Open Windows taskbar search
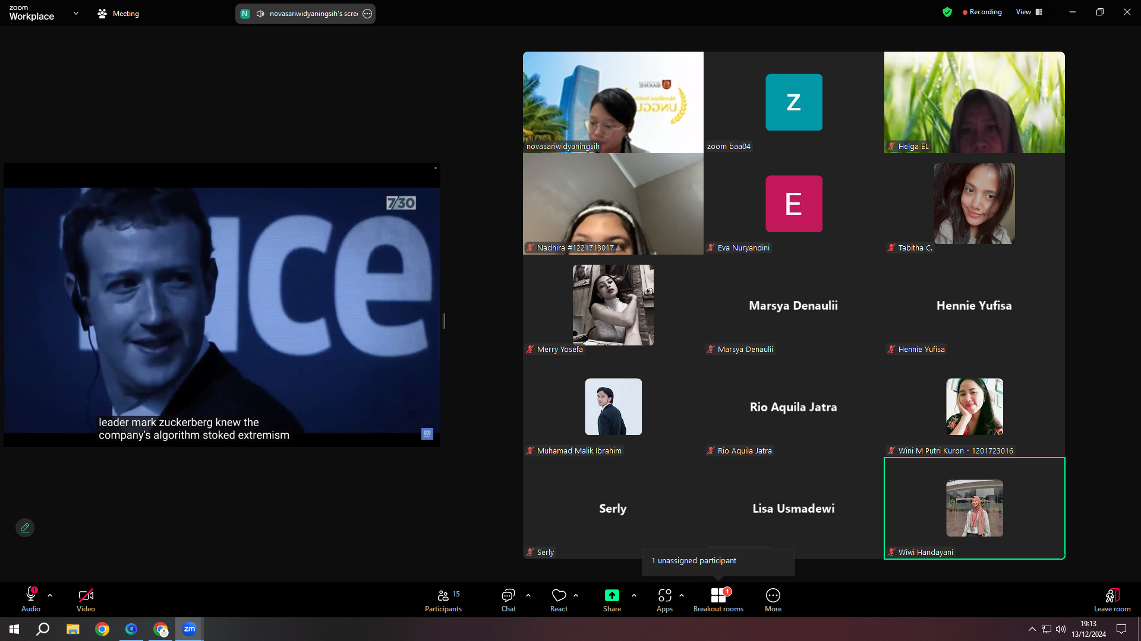The image size is (1141, 641). (x=43, y=629)
